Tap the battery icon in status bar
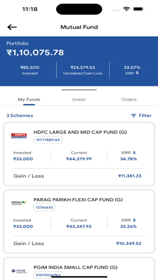The image size is (158, 280). [x=139, y=9]
